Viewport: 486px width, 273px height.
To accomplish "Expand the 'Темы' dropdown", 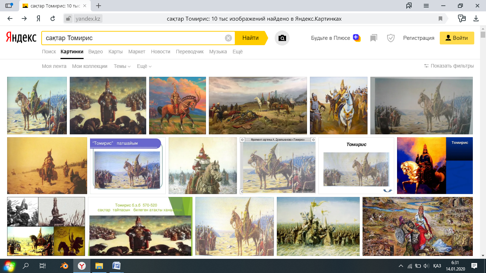I will tap(122, 66).
